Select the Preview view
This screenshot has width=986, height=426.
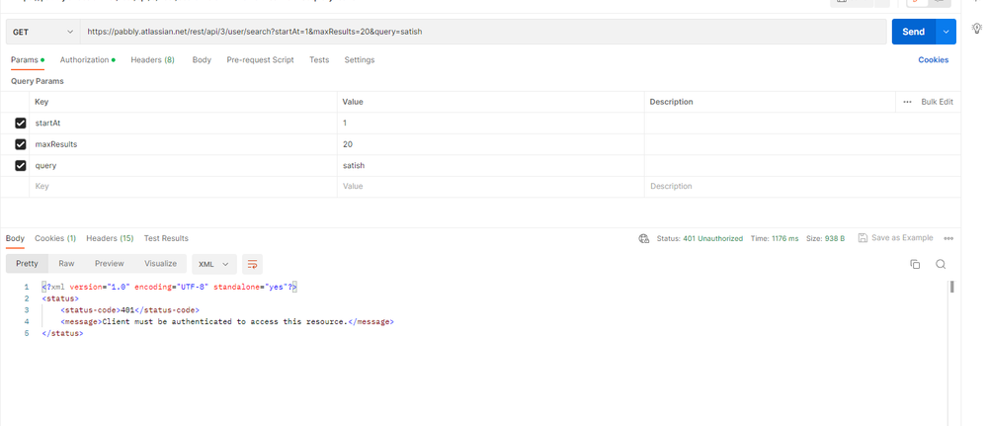tap(110, 264)
